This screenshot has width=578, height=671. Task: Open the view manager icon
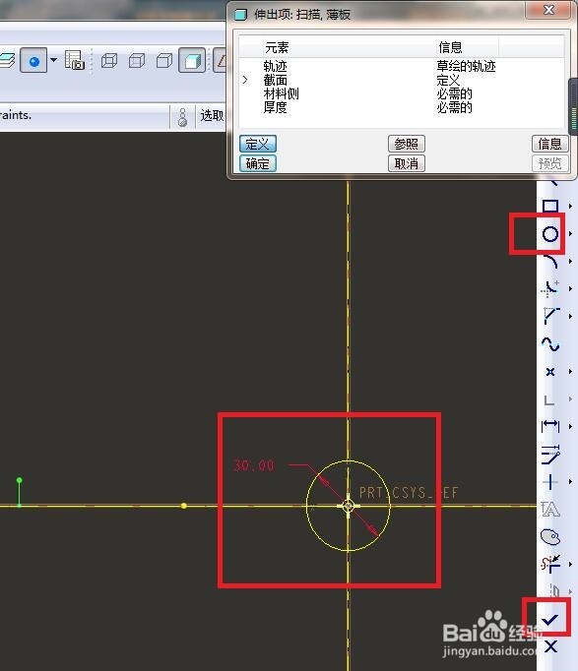[75, 60]
